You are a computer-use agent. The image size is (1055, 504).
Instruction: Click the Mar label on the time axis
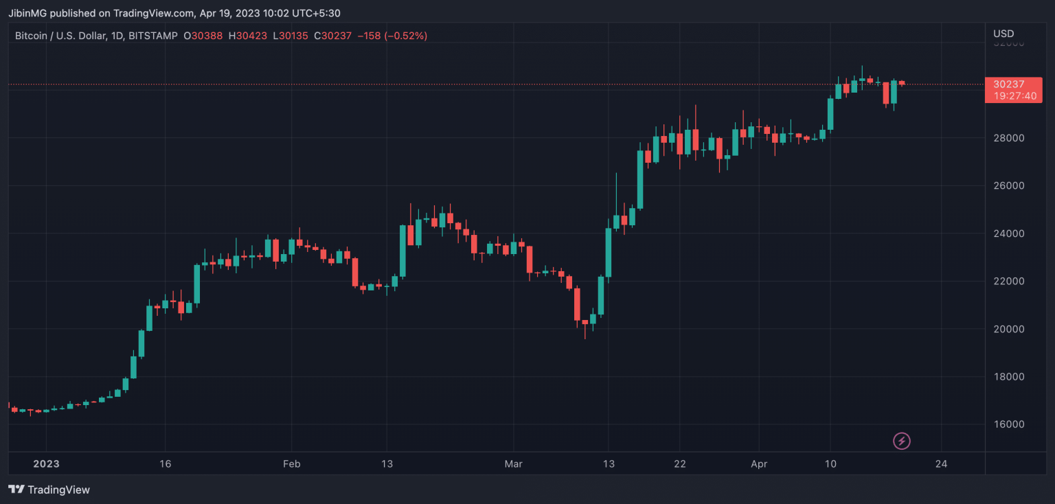[x=513, y=463]
